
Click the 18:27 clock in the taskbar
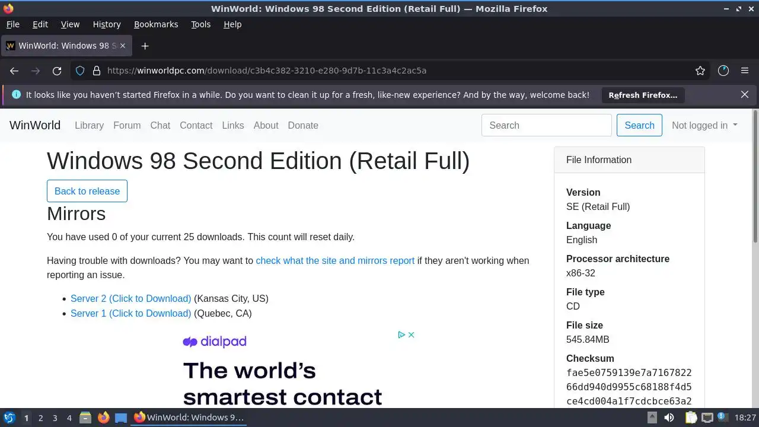pos(745,418)
